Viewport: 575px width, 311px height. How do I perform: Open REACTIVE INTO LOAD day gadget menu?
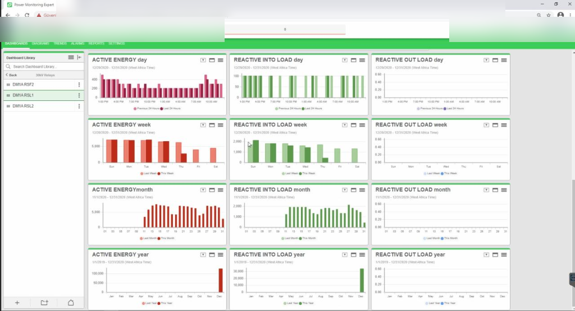362,60
